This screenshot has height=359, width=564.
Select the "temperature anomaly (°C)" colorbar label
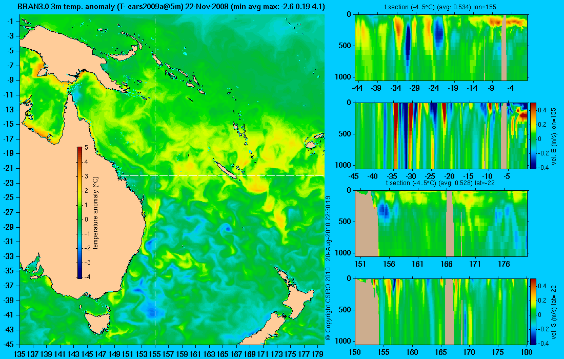point(96,213)
